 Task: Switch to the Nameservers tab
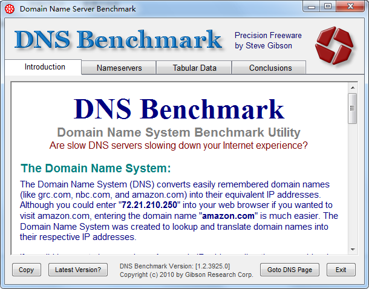[119, 68]
